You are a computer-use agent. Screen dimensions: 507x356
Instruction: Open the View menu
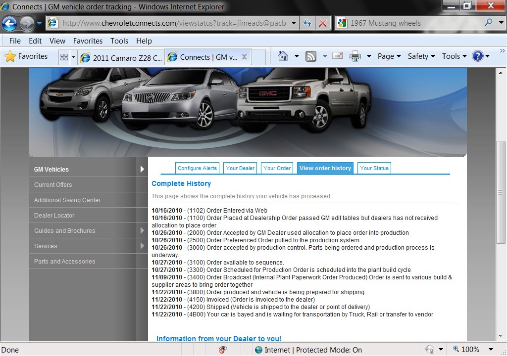point(57,41)
